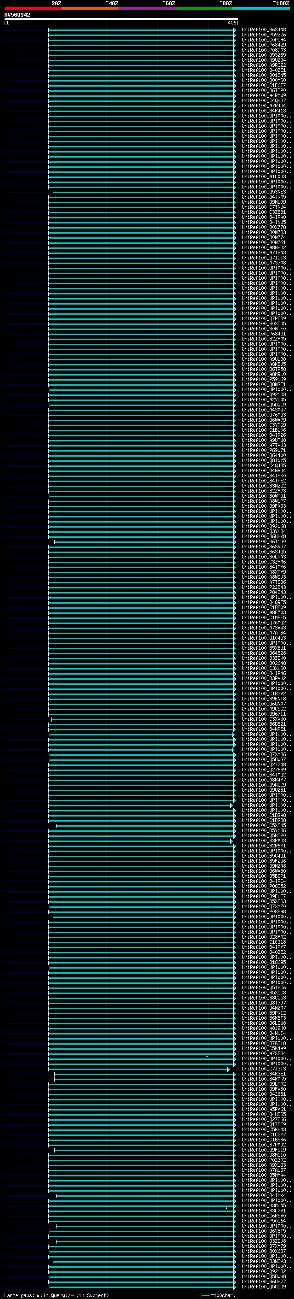This screenshot has height=1299, width=294.
Task: Select label UniRef100_Q10453
Action: (264, 638)
